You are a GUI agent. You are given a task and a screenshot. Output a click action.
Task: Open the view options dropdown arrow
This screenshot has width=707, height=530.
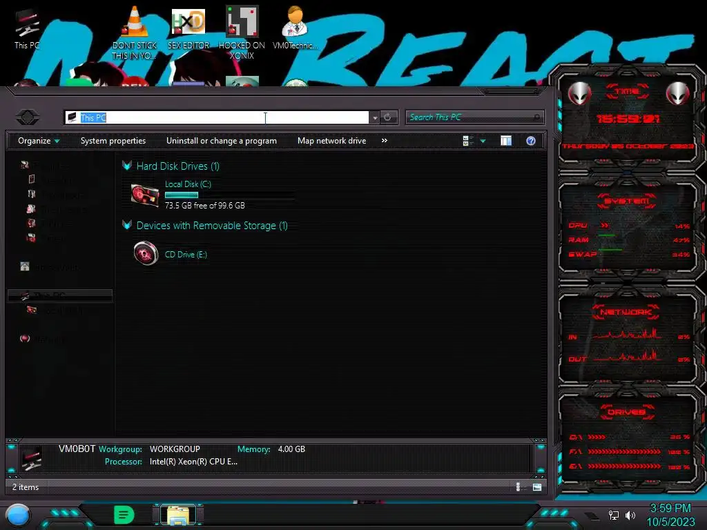483,141
